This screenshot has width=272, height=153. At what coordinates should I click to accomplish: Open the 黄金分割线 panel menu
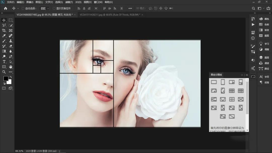[x=247, y=75]
